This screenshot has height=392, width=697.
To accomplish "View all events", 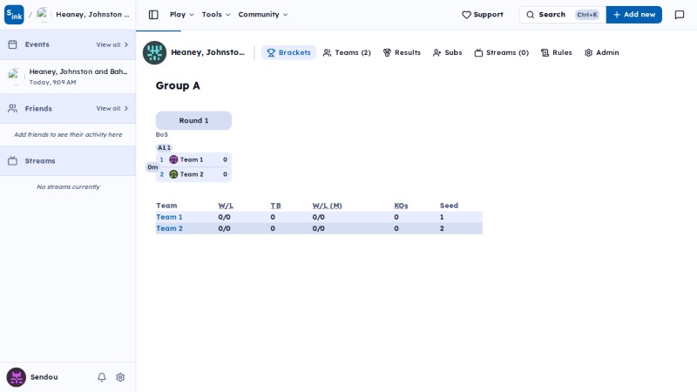I will (112, 44).
